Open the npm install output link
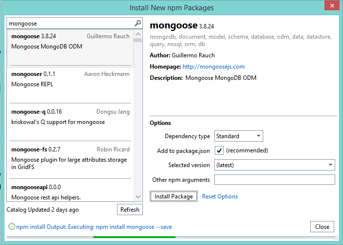Image resolution: width=343 pixels, height=245 pixels. tap(94, 227)
